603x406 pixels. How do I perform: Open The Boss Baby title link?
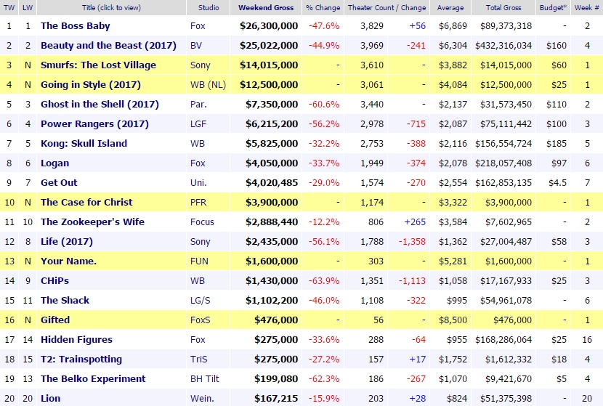point(76,25)
